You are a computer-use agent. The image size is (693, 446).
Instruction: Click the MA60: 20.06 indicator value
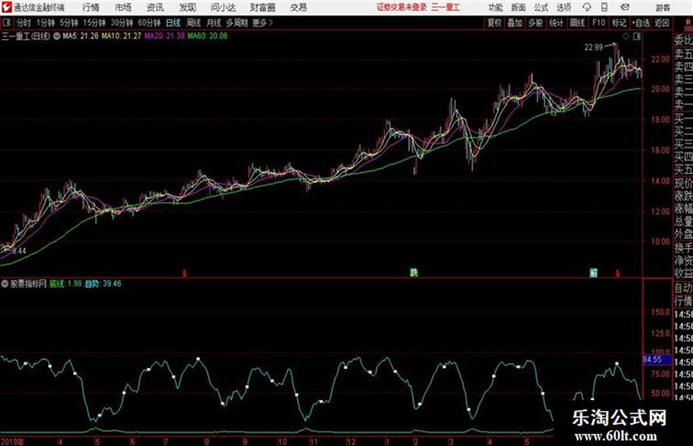208,36
